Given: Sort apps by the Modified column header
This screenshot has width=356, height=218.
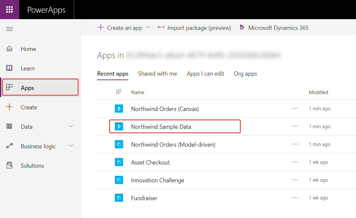Looking at the screenshot, I should pyautogui.click(x=318, y=92).
